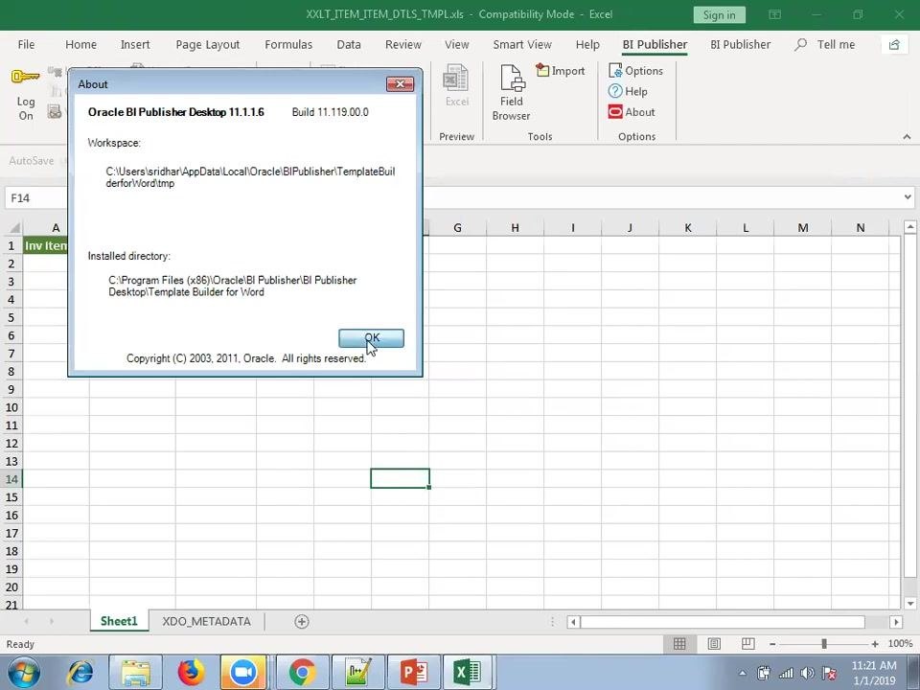Open the File tab
The width and height of the screenshot is (920, 690).
tap(26, 45)
